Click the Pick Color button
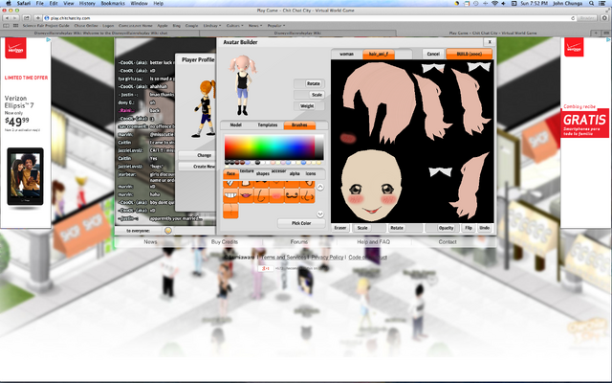This screenshot has width=612, height=383. (x=301, y=223)
